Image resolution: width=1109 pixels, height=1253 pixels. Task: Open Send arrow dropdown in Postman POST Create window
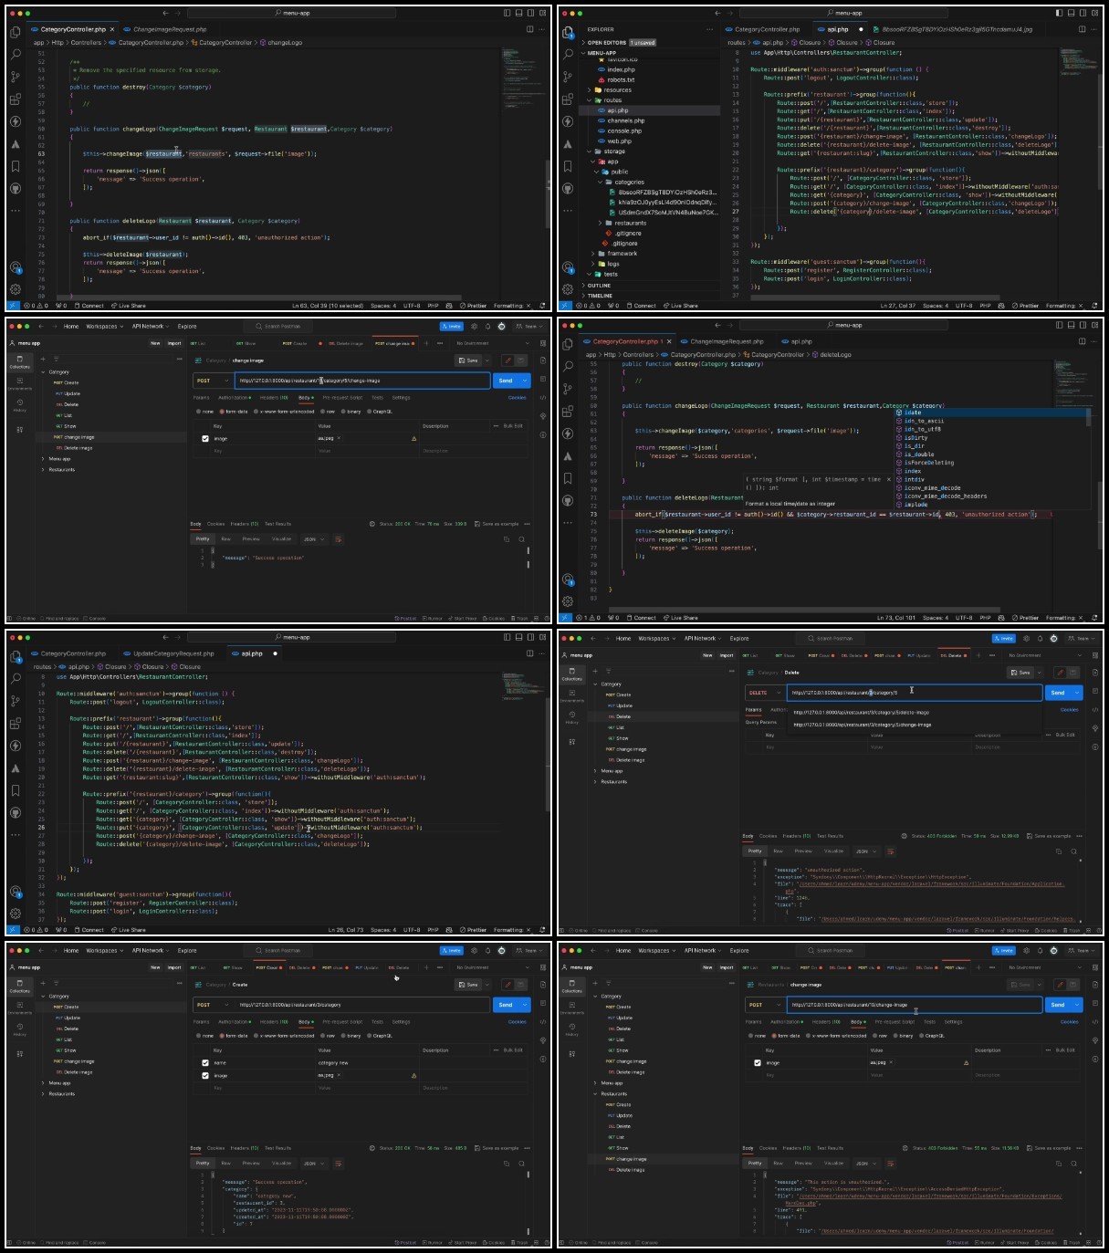[x=525, y=1005]
